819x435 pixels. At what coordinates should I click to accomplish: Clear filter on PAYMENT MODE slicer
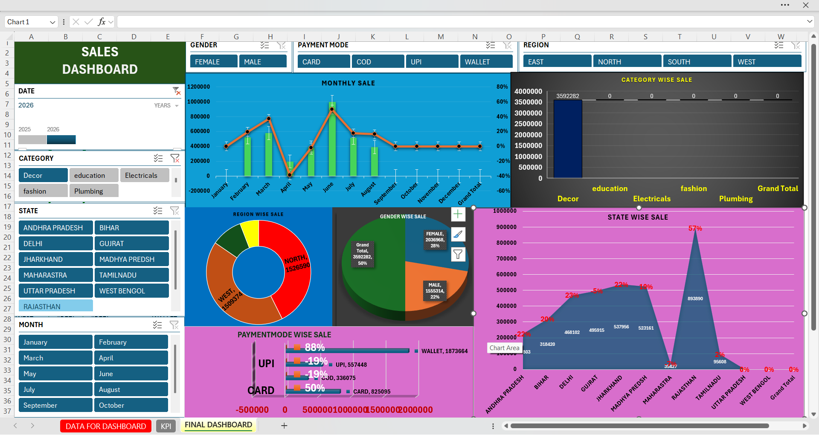coord(507,45)
